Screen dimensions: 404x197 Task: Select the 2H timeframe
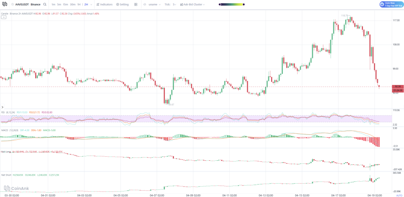tap(86, 4)
